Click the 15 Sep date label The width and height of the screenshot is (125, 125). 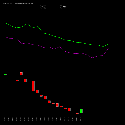click(21, 119)
